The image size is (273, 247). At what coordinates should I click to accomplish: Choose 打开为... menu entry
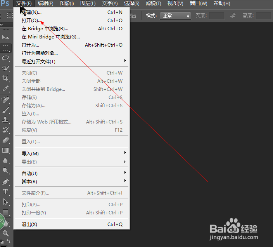[x=72, y=45]
